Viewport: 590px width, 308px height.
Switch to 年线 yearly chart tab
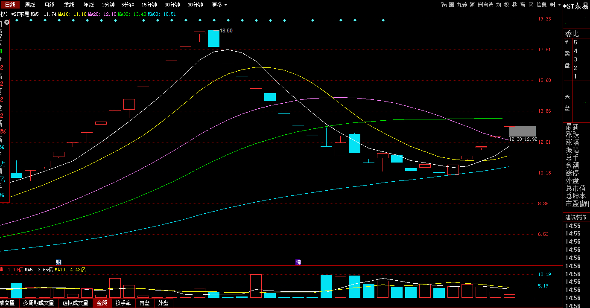[x=88, y=5]
